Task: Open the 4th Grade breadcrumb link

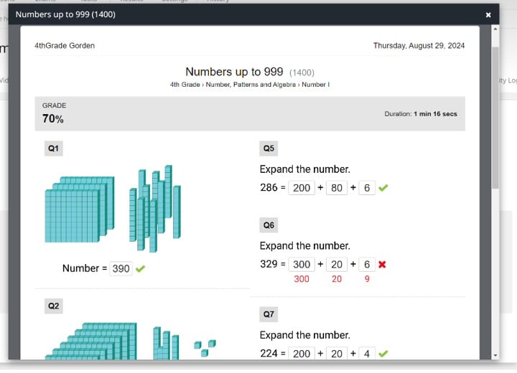Action: [x=185, y=85]
